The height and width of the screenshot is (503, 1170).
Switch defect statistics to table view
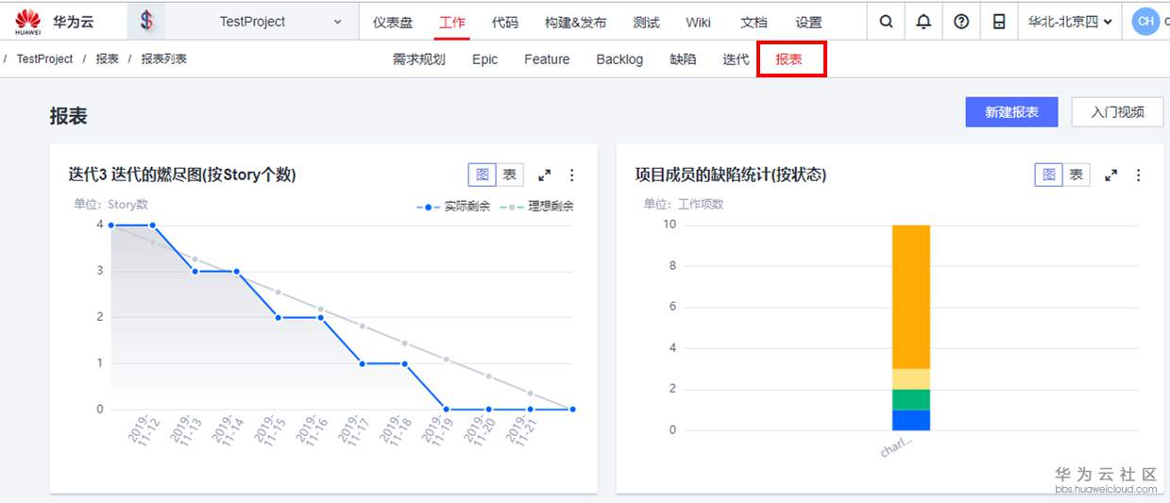pos(1076,175)
